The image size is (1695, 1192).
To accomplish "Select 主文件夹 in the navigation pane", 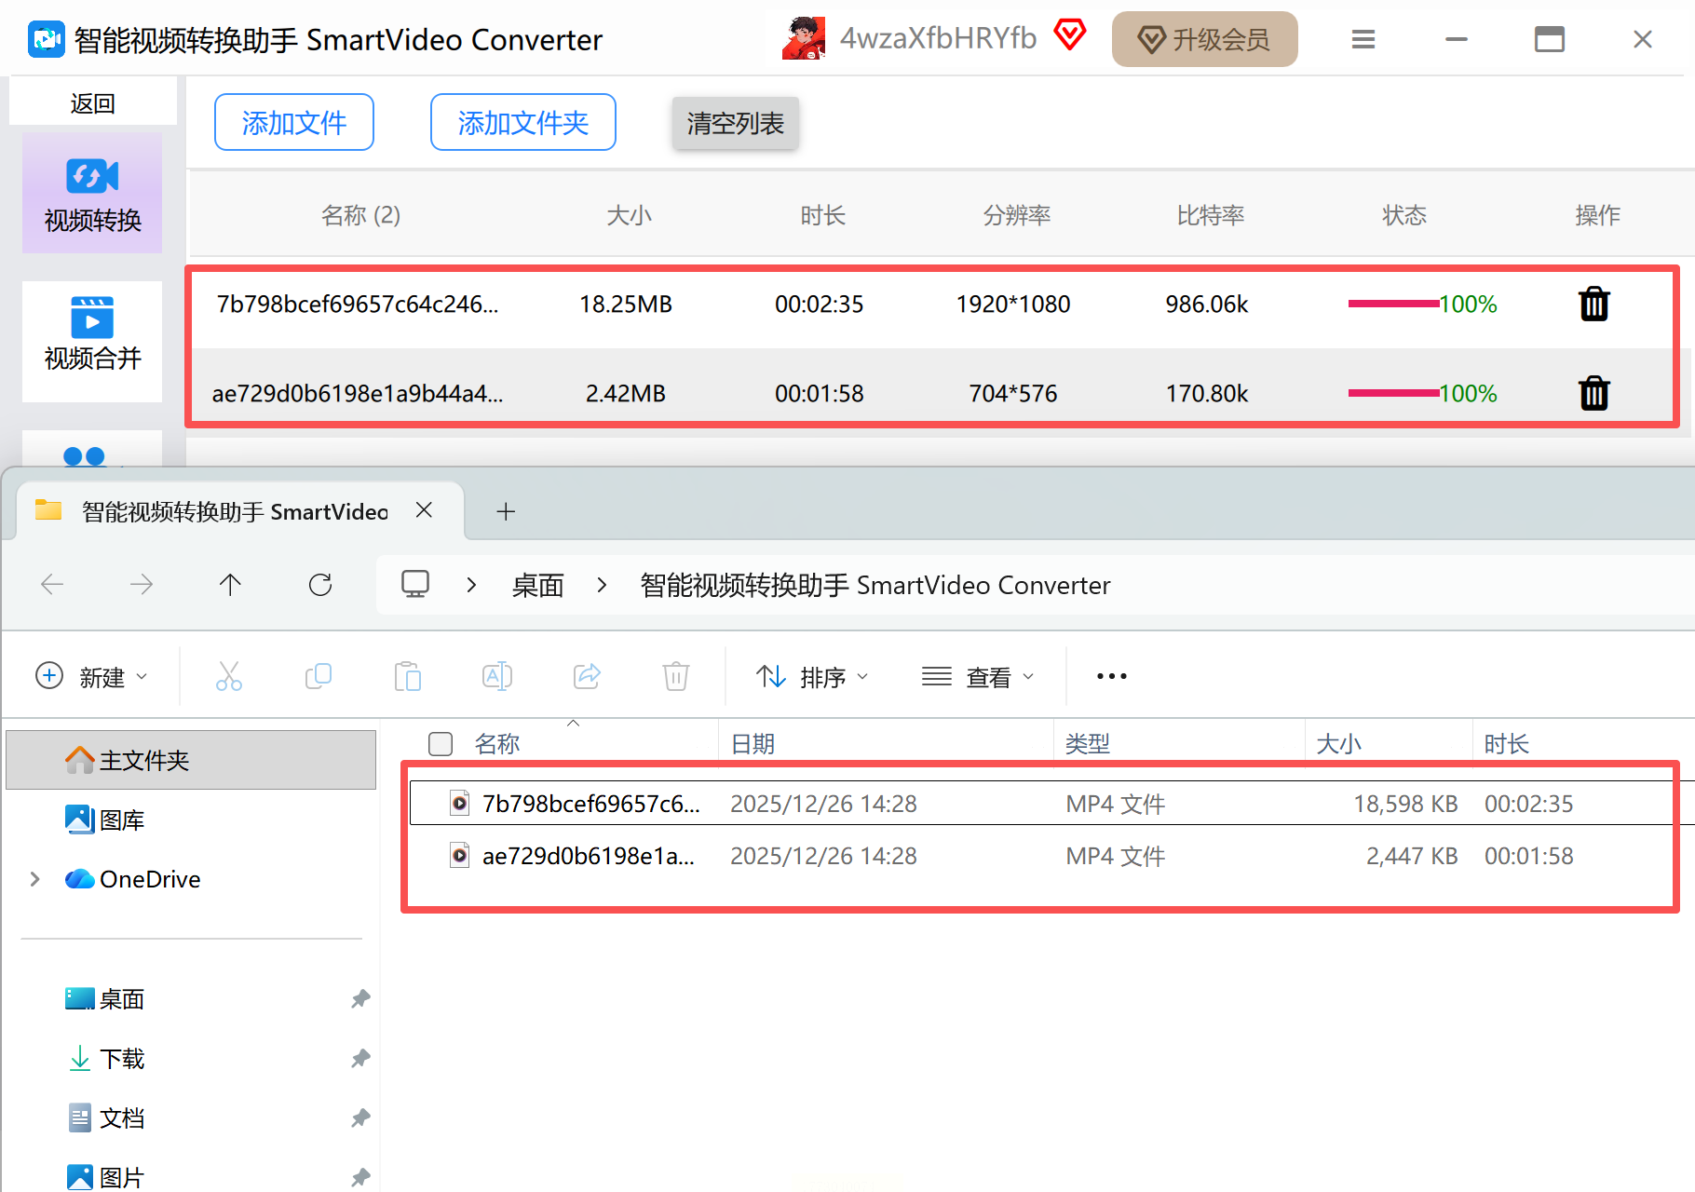I will coord(191,760).
